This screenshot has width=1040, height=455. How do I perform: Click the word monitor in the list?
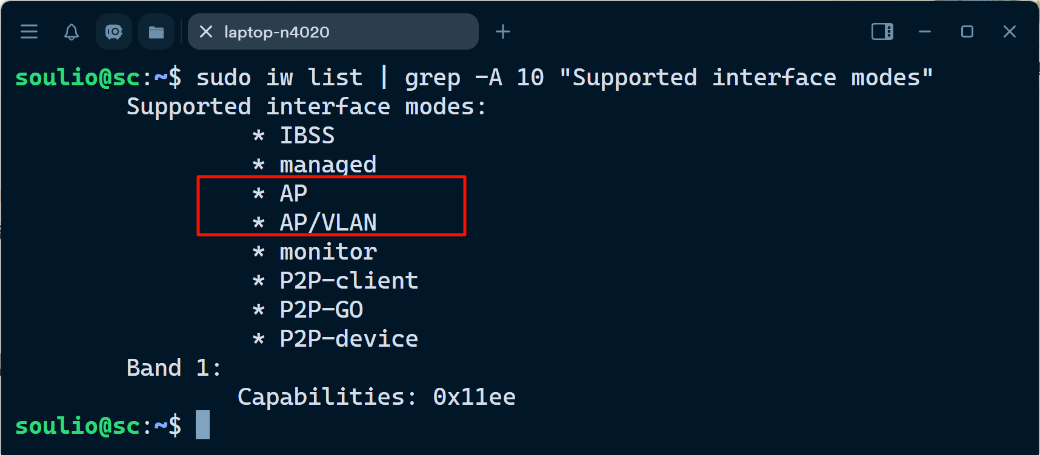pos(328,252)
